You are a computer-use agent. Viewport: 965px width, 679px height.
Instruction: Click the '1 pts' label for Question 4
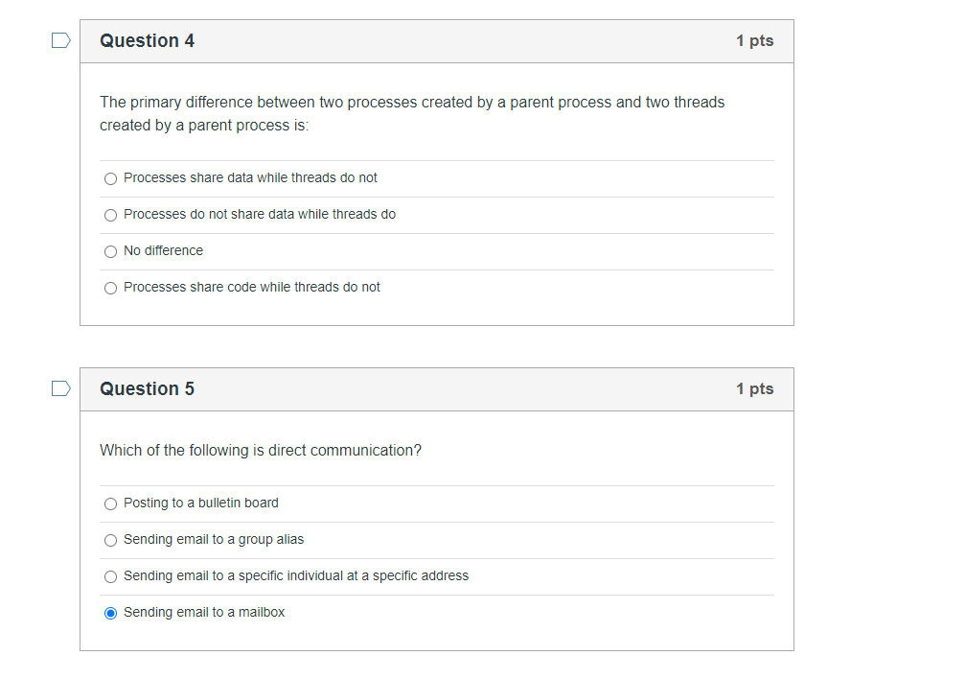coord(754,40)
